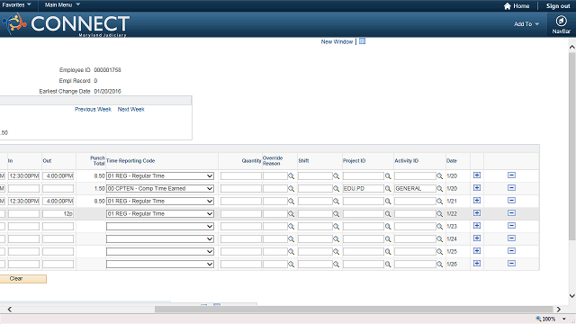Open empty Time Reporting Code dropdown for 1/24
Viewport: 576px width, 324px height.
pyautogui.click(x=160, y=238)
